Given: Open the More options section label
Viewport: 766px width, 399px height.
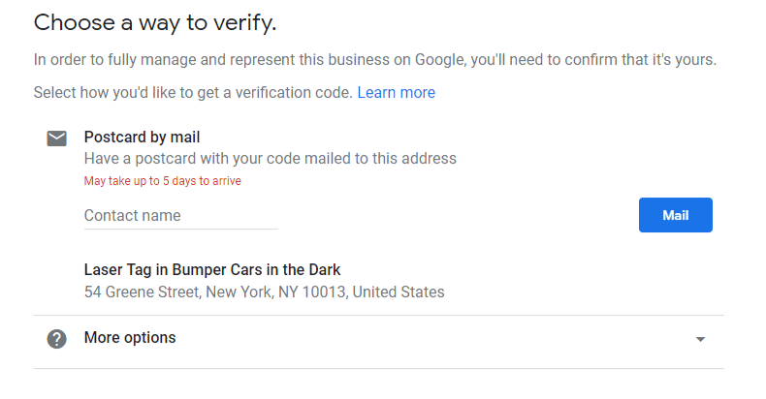Looking at the screenshot, I should (130, 338).
